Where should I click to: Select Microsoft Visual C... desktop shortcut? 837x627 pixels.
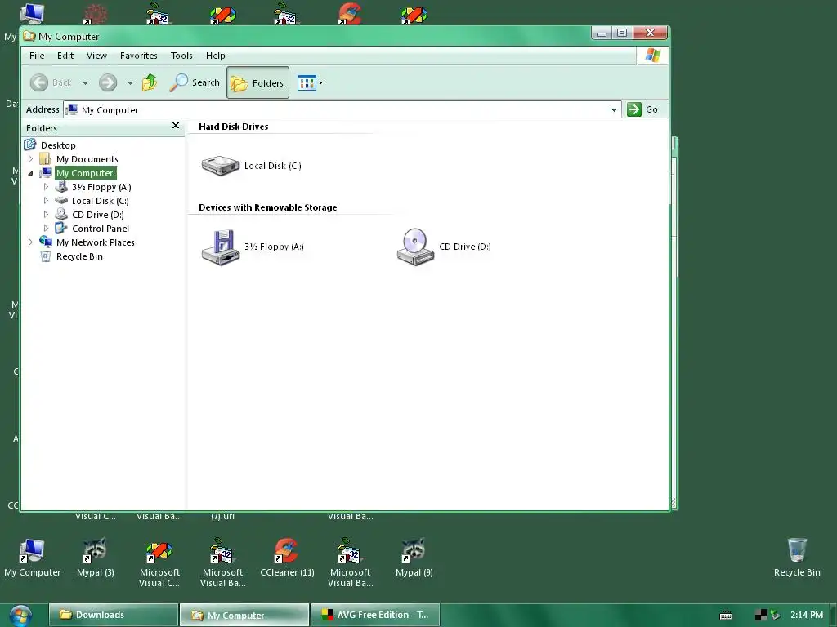point(159,563)
